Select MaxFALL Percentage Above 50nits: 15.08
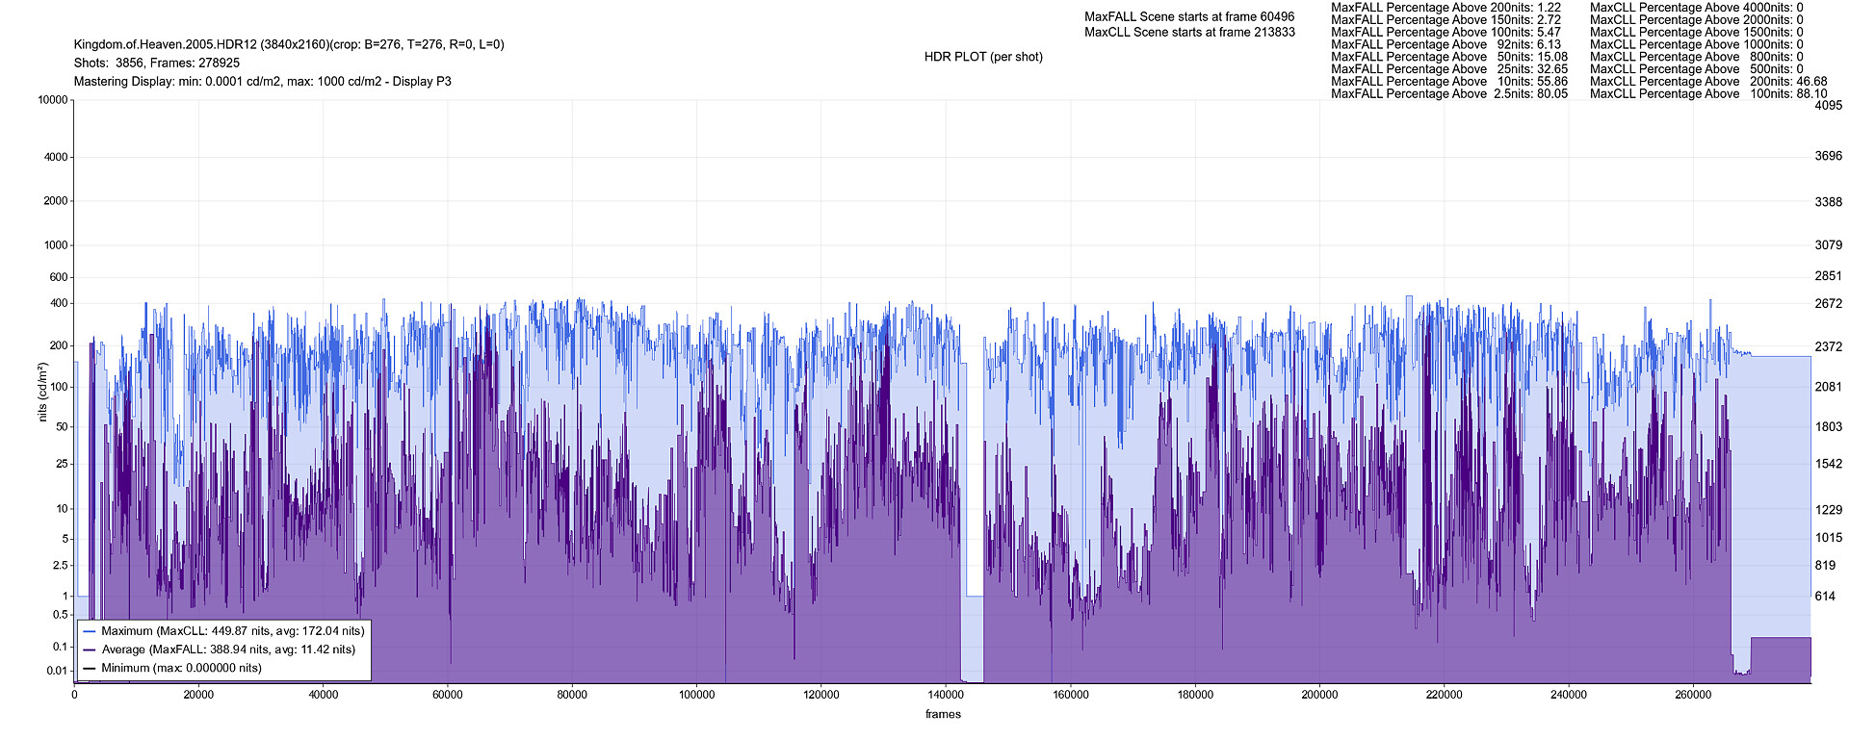This screenshot has width=1849, height=739. (x=1449, y=57)
